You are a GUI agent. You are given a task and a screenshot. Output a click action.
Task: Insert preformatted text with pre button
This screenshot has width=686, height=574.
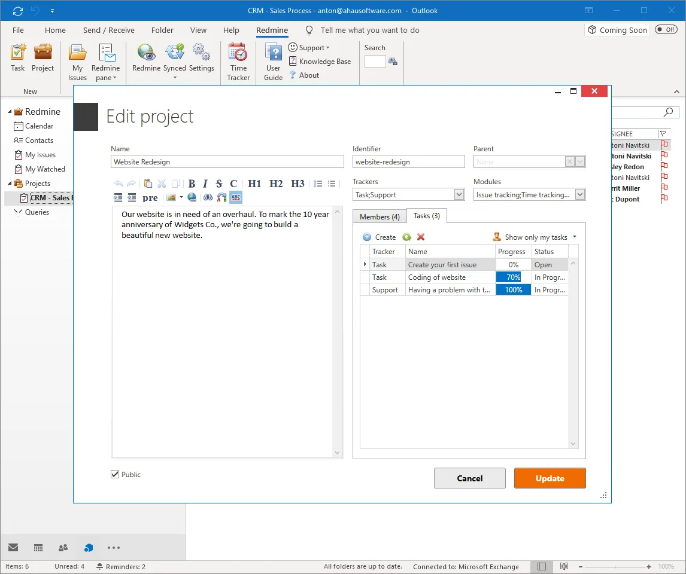(x=150, y=197)
